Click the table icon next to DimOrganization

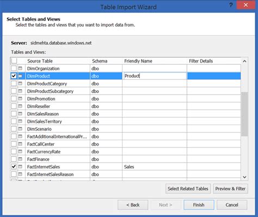coord(20,69)
